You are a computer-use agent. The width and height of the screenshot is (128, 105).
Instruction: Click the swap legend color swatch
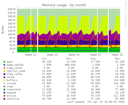click(x=4, y=86)
